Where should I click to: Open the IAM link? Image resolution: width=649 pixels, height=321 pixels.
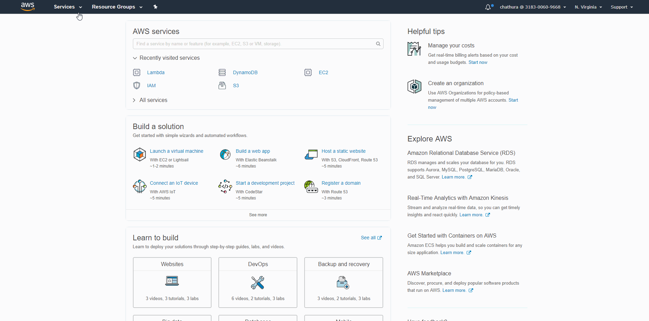(151, 85)
